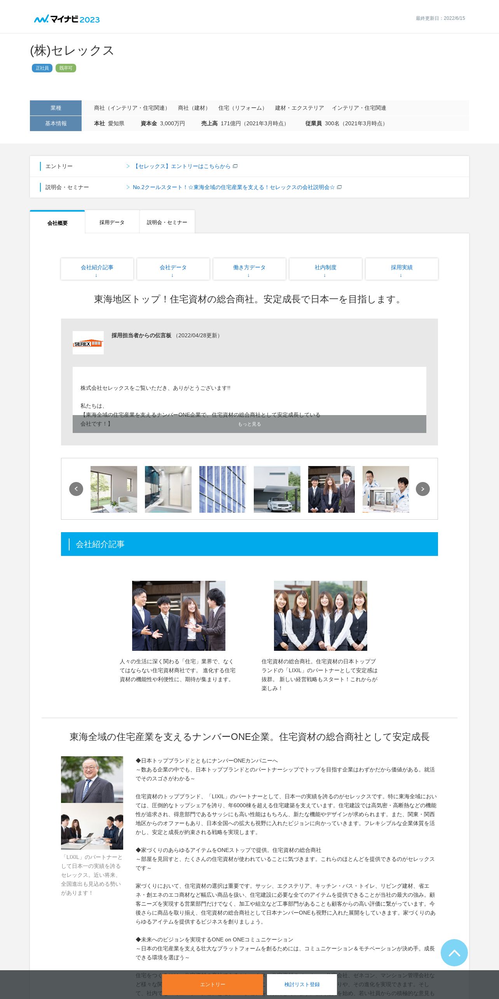Screen dimensions: 499x999
Task: Click the meeting table staff photo
Action: [x=92, y=826]
